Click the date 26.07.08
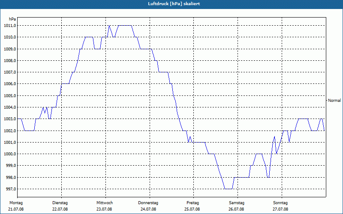Image resolution: width=343 pixels, height=214 pixels. click(236, 209)
